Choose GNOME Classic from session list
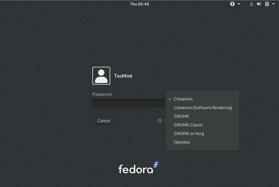The height and width of the screenshot is (187, 279). pos(188,125)
